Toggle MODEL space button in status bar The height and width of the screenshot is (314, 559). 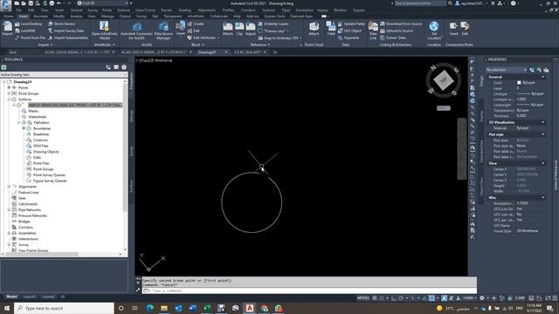[x=363, y=298]
